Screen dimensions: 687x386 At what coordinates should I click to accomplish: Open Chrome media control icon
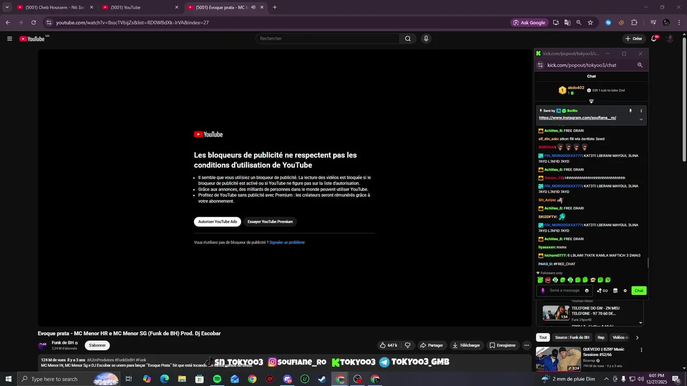(x=653, y=23)
